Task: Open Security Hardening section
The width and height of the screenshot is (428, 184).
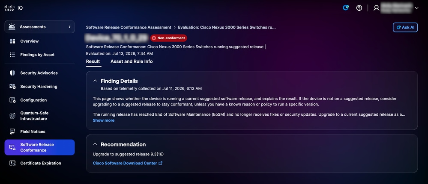Action: point(39,87)
